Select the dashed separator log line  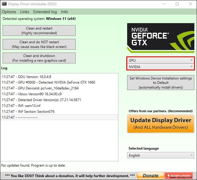coord(59,117)
